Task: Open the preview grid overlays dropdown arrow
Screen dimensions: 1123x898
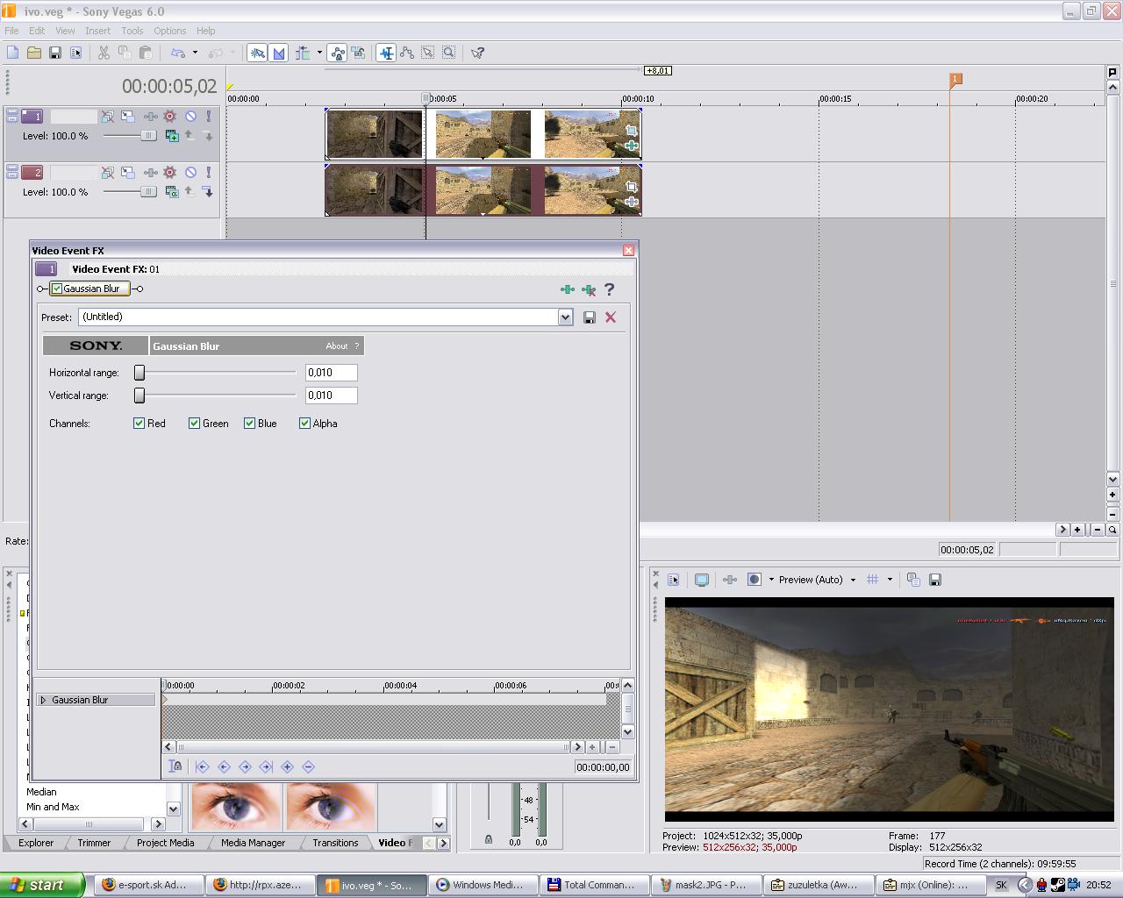Action: (890, 580)
